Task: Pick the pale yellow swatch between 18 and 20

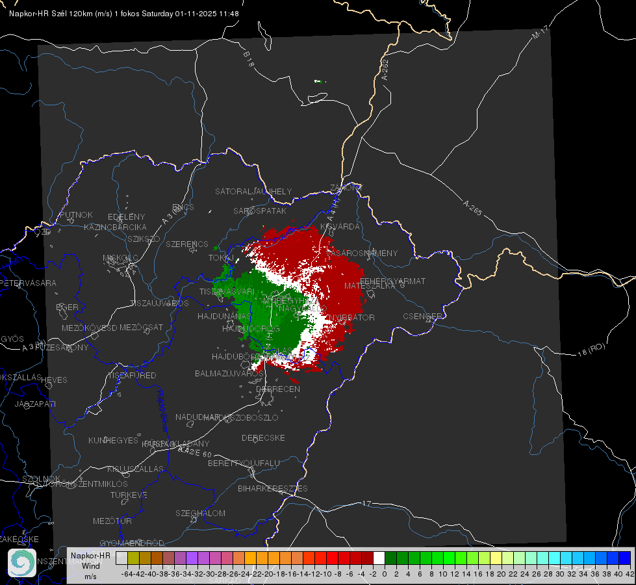Action: (x=496, y=558)
